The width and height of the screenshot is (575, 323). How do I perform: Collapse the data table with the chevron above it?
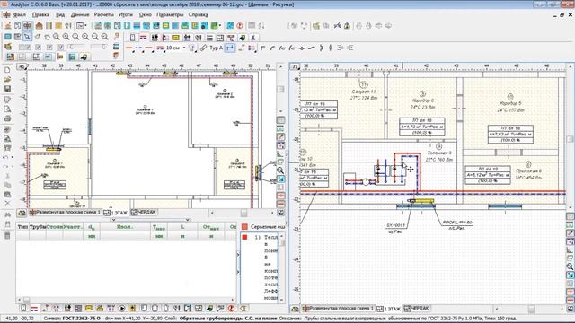point(114,220)
